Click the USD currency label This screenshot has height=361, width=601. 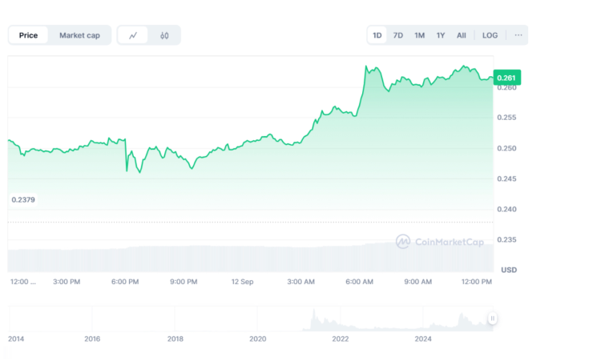pyautogui.click(x=509, y=270)
